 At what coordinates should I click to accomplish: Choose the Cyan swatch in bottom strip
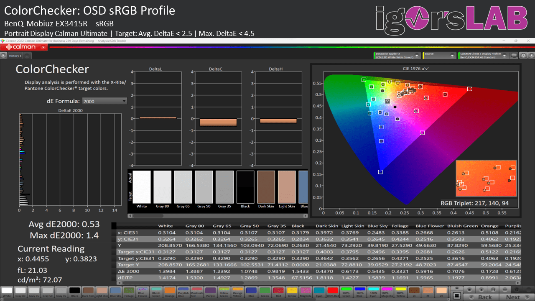pos(319,292)
